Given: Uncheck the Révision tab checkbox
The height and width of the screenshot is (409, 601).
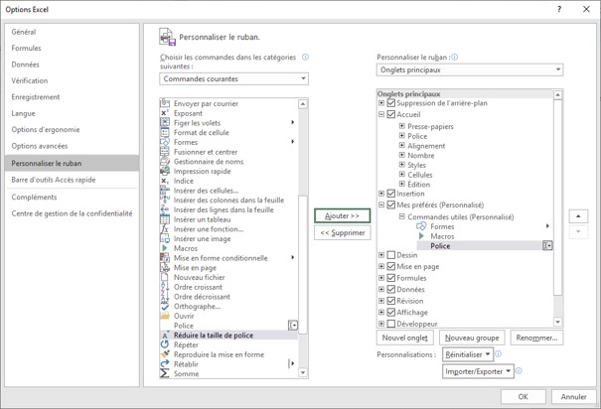Looking at the screenshot, I should point(391,301).
